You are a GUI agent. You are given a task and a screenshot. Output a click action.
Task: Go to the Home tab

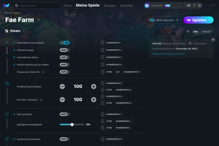point(68,6)
